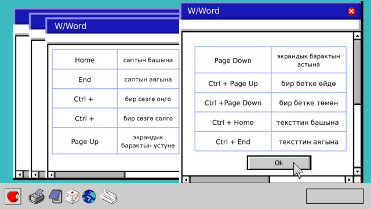
Task: Select the "тексттин башына" cell
Action: point(308,122)
